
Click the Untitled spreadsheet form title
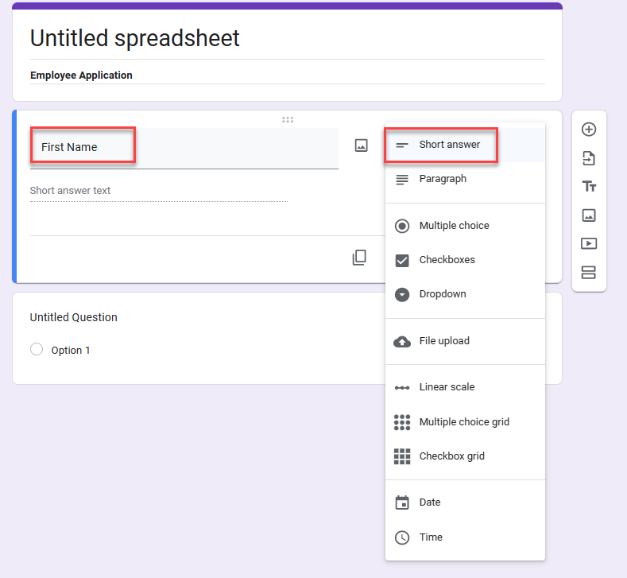point(135,38)
